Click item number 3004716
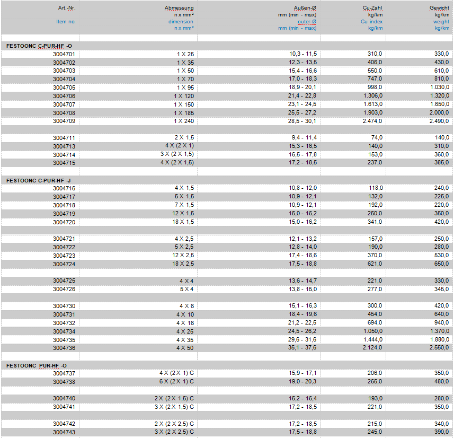The image size is (454, 438). 64,188
